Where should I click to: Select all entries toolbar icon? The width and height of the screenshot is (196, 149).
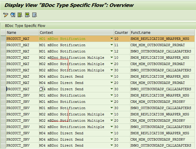point(20,15)
